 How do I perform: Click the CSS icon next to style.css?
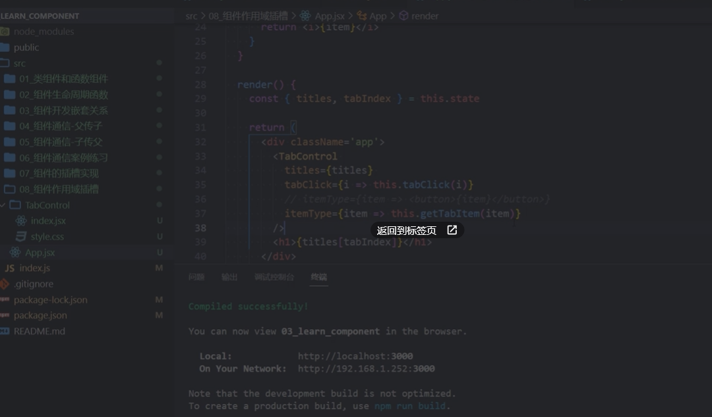click(x=21, y=236)
